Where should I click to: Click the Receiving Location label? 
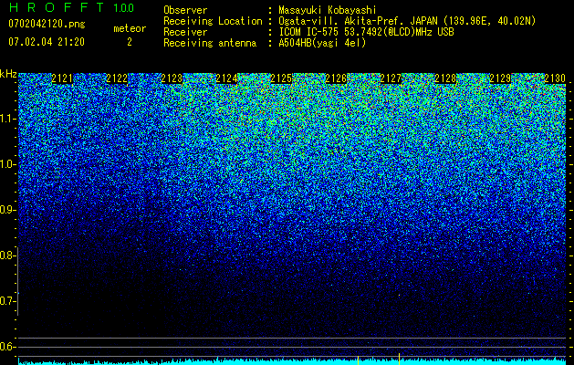213,21
